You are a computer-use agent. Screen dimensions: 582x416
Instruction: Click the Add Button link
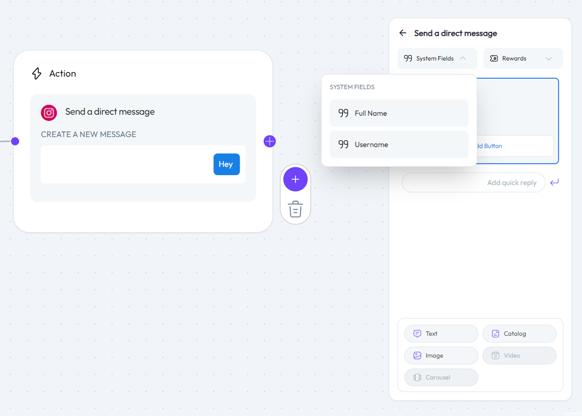click(489, 146)
